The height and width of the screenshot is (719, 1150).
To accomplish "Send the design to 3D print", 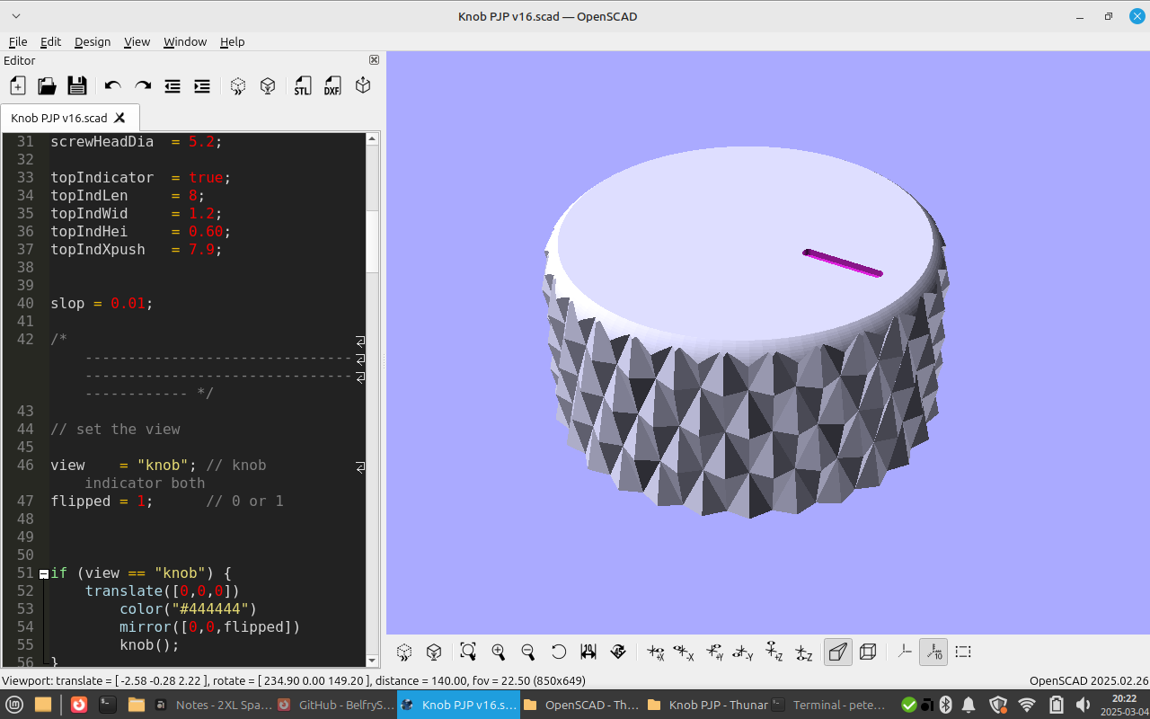I will [363, 85].
